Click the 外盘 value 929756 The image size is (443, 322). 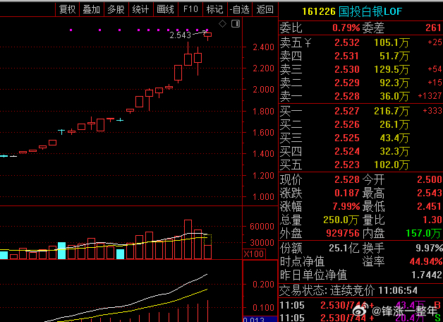click(343, 233)
